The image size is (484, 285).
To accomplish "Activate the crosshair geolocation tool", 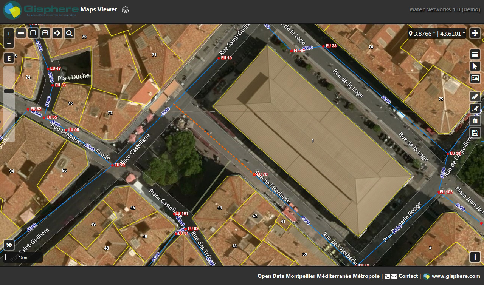I will (57, 33).
